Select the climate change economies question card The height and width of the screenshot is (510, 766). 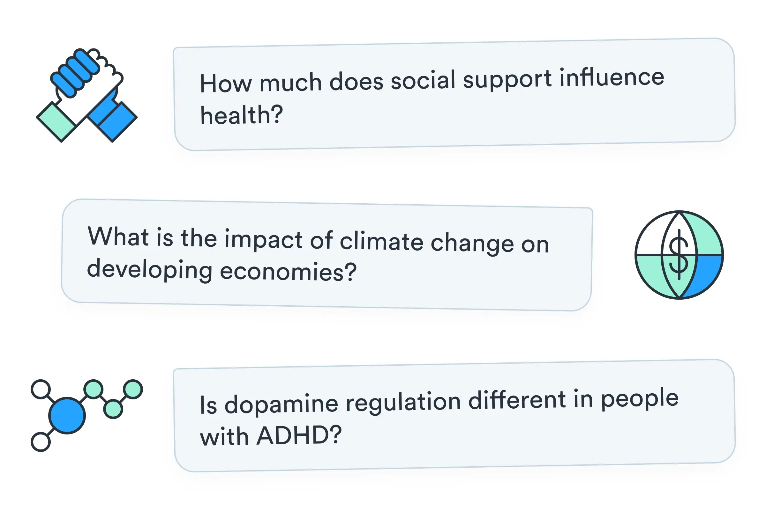click(327, 255)
